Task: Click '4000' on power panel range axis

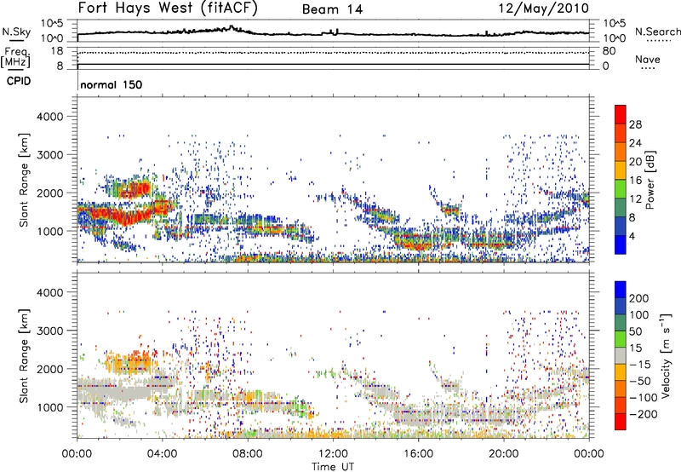Action: [x=49, y=117]
